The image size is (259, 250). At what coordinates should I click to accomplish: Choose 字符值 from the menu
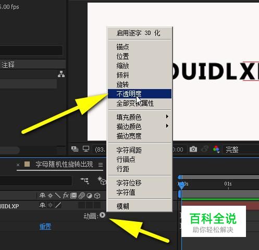click(x=140, y=192)
